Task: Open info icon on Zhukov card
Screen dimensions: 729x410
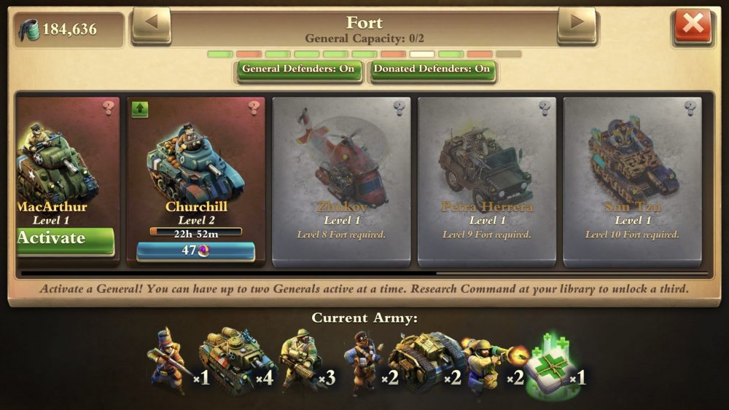Action: [x=399, y=108]
